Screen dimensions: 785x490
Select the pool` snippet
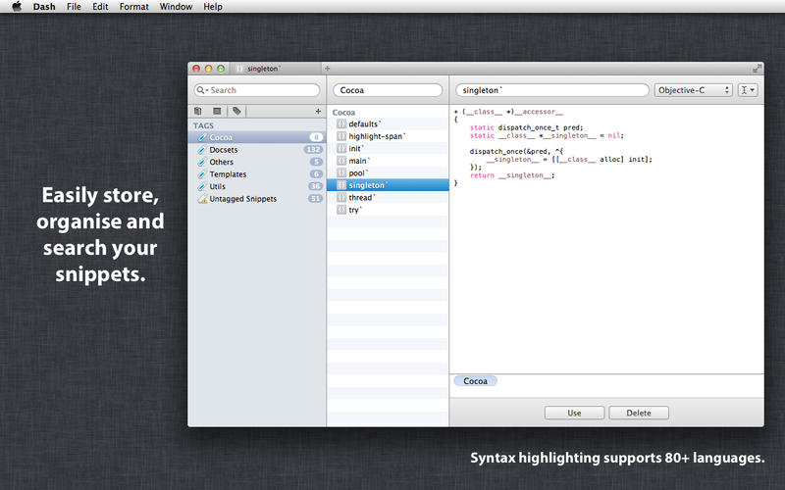(388, 173)
